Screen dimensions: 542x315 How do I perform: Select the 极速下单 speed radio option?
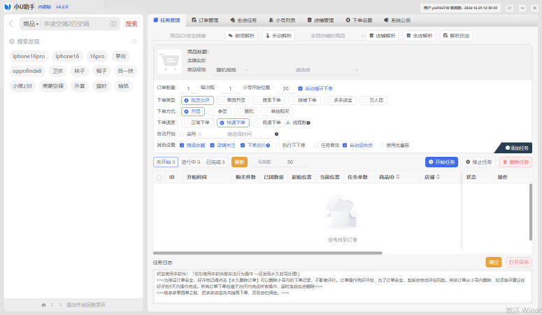click(257, 122)
